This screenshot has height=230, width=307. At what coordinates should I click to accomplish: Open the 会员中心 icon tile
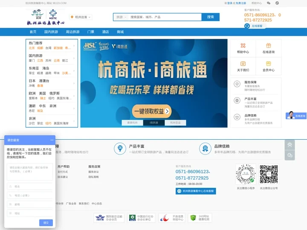click(269, 66)
